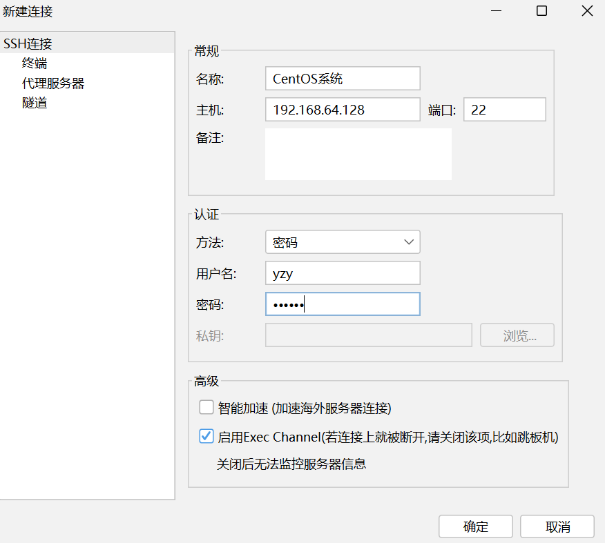The width and height of the screenshot is (605, 543).
Task: Click the 用户名 field containing yzy
Action: click(x=343, y=273)
